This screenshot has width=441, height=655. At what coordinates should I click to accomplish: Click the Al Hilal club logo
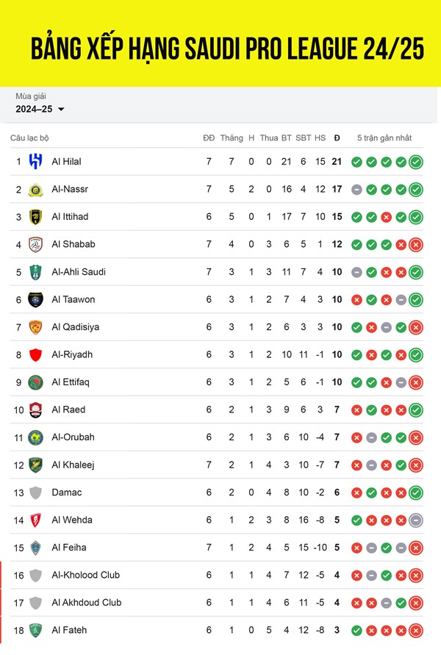coord(35,161)
